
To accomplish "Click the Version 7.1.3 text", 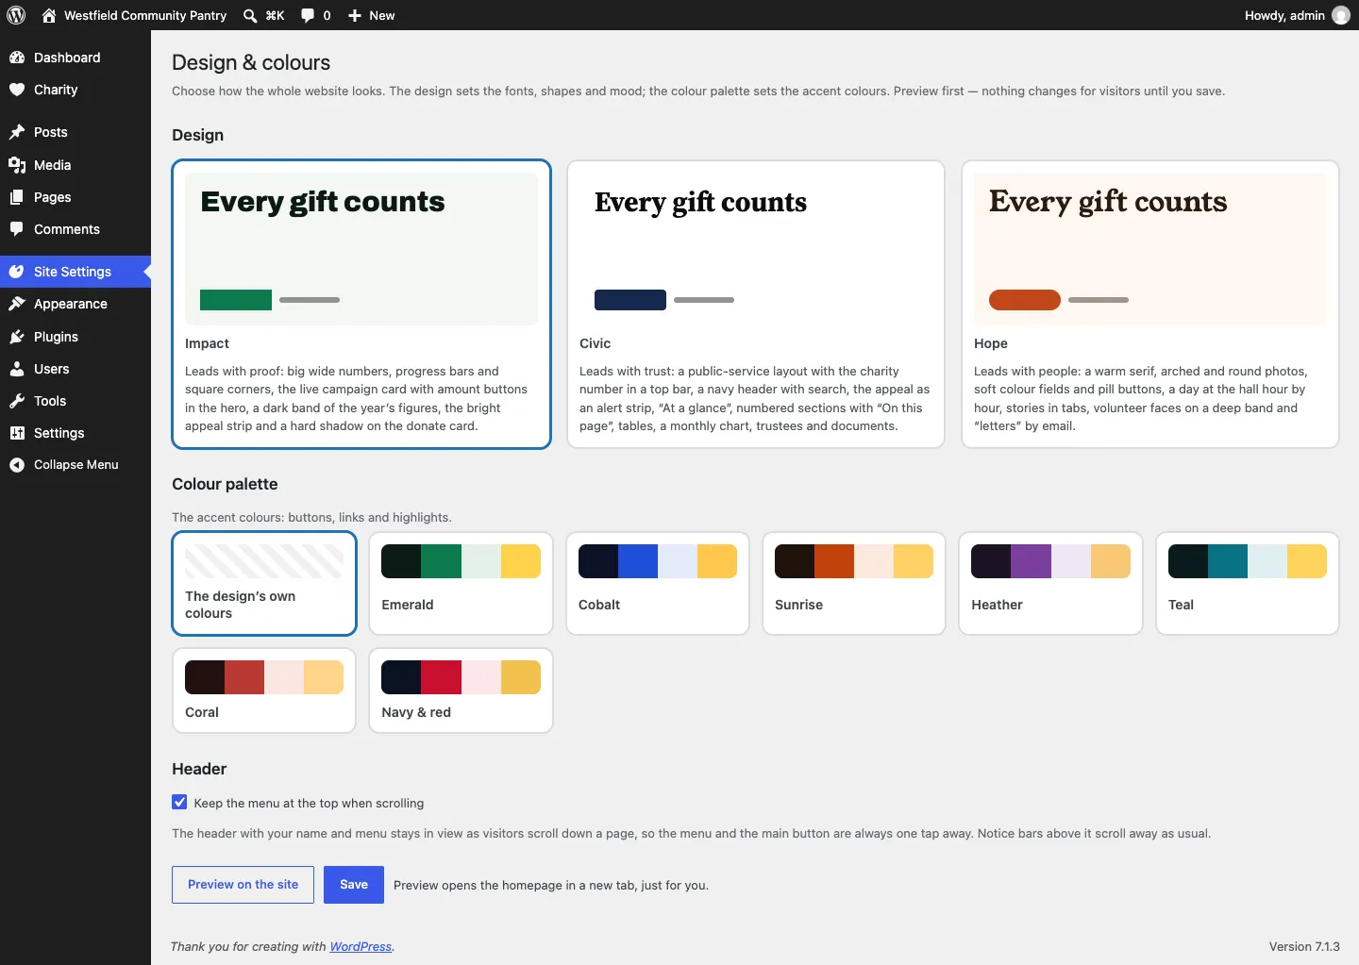I will (1304, 946).
